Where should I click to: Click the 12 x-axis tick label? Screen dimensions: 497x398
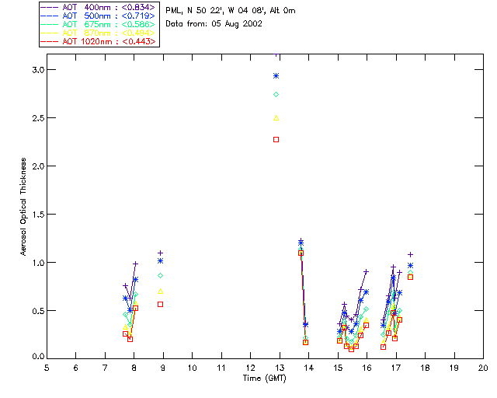click(x=250, y=368)
